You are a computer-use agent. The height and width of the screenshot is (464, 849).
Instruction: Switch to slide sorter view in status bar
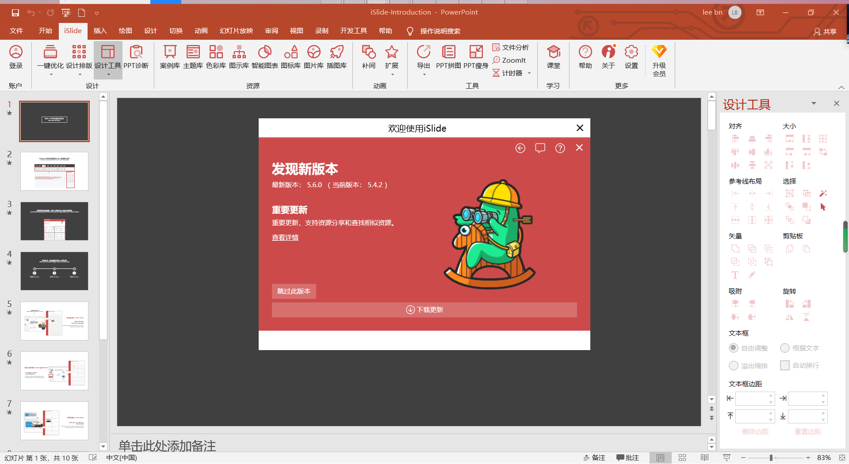682,458
